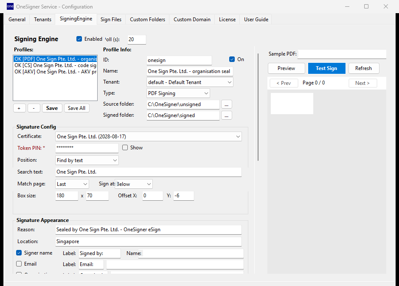Switch to the License tab
The image size is (399, 286).
pyautogui.click(x=227, y=20)
